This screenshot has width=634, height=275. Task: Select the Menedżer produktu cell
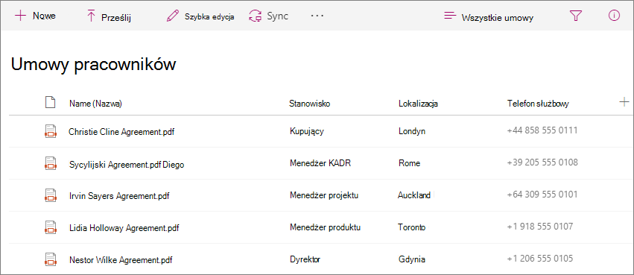point(325,227)
